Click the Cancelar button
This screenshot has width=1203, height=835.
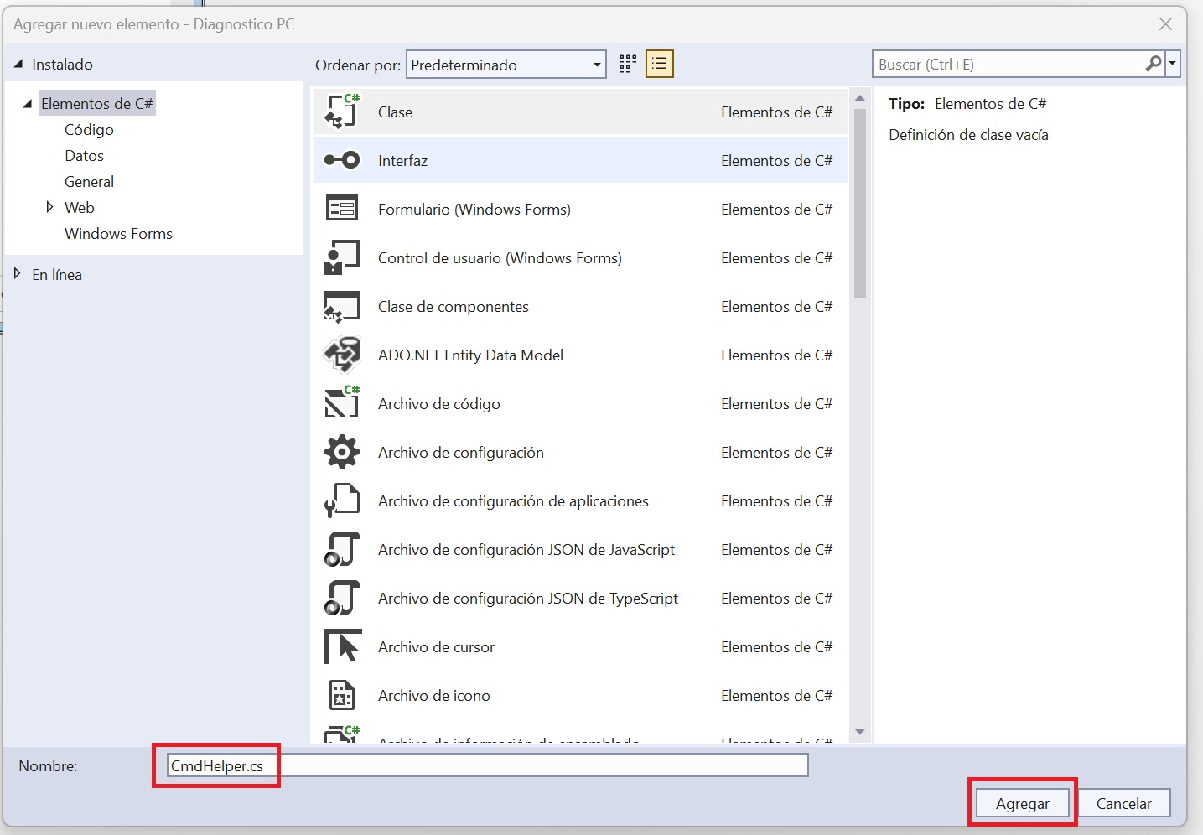1123,803
